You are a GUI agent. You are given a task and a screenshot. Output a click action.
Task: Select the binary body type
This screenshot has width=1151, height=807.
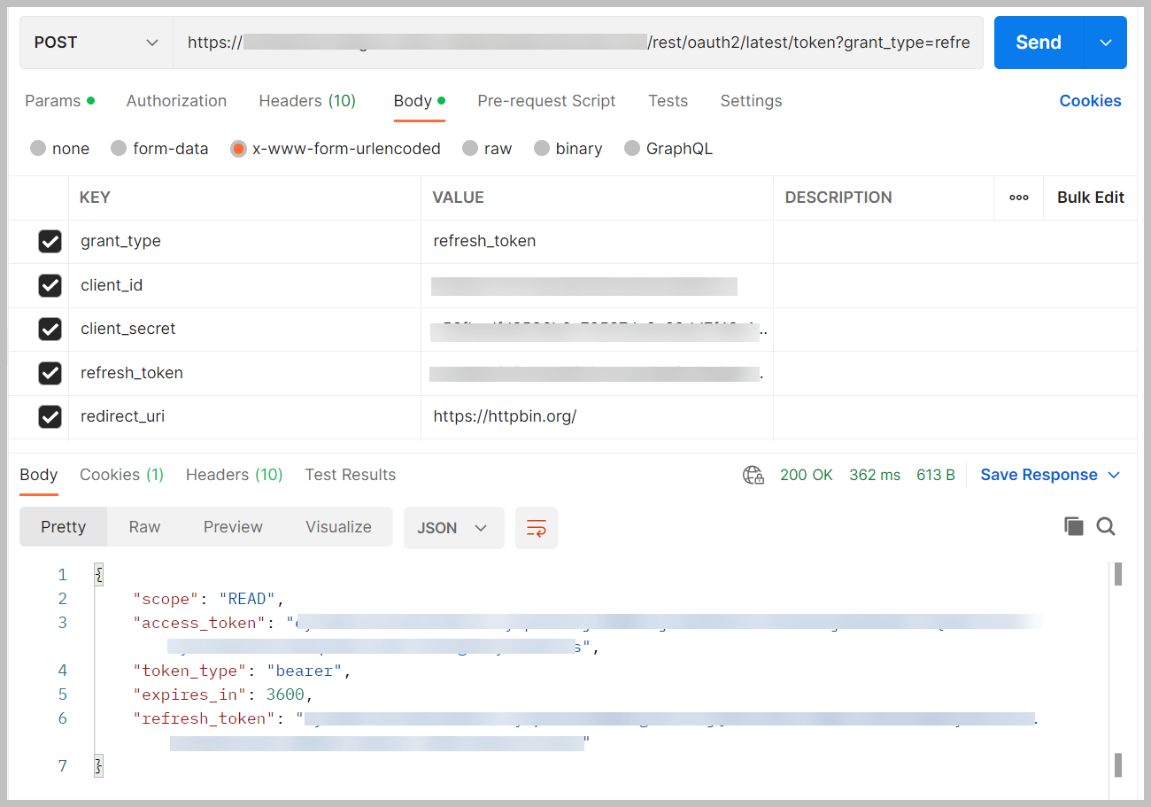[542, 148]
